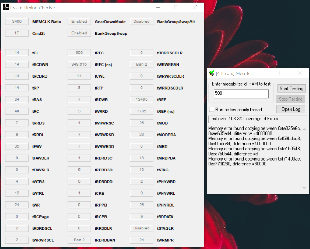Click the Stop Testing button
The width and height of the screenshot is (310, 249).
tap(291, 99)
